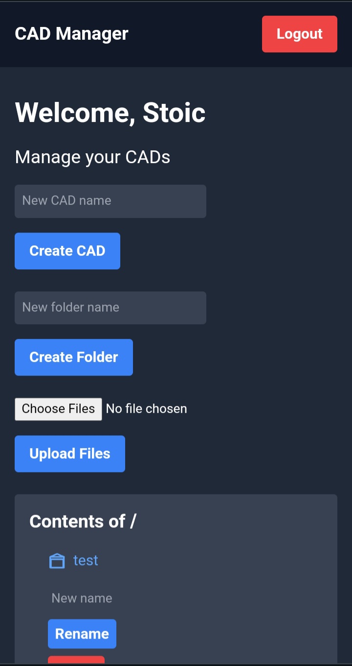Screen dimensions: 352x666
Task: Focus the New CAD name field
Action: coord(110,201)
